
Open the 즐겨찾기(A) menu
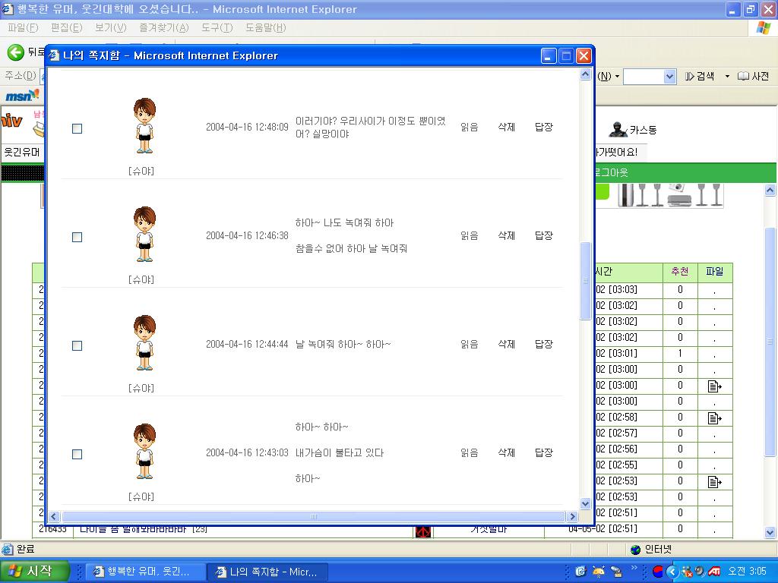click(164, 28)
